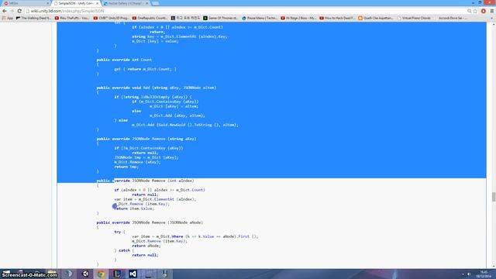Click the 'public override int Count' line
This screenshot has height=279, width=496.
coord(124,60)
